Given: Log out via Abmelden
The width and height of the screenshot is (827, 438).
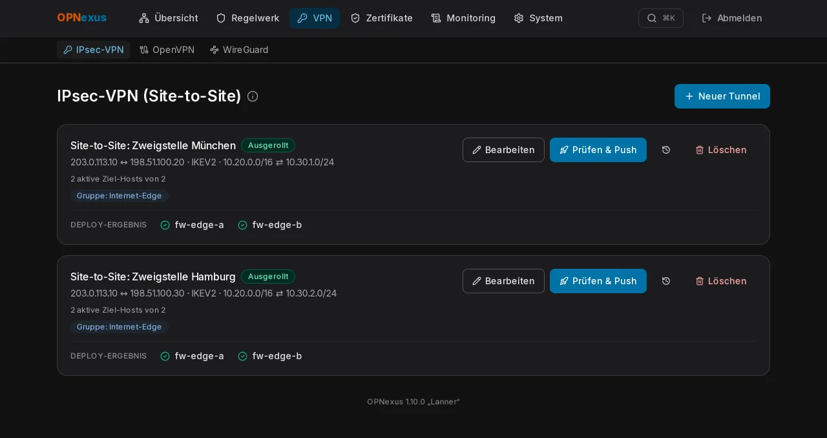Looking at the screenshot, I should pos(732,18).
